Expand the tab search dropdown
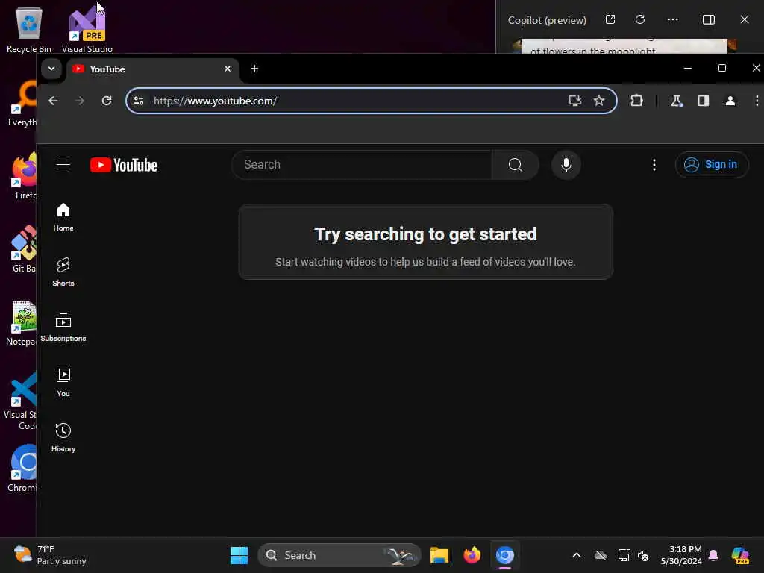The width and height of the screenshot is (764, 573). tap(51, 69)
